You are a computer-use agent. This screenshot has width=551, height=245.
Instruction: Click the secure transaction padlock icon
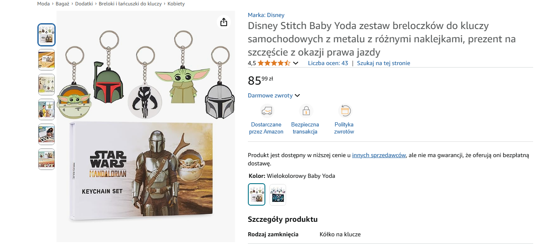pos(306,111)
